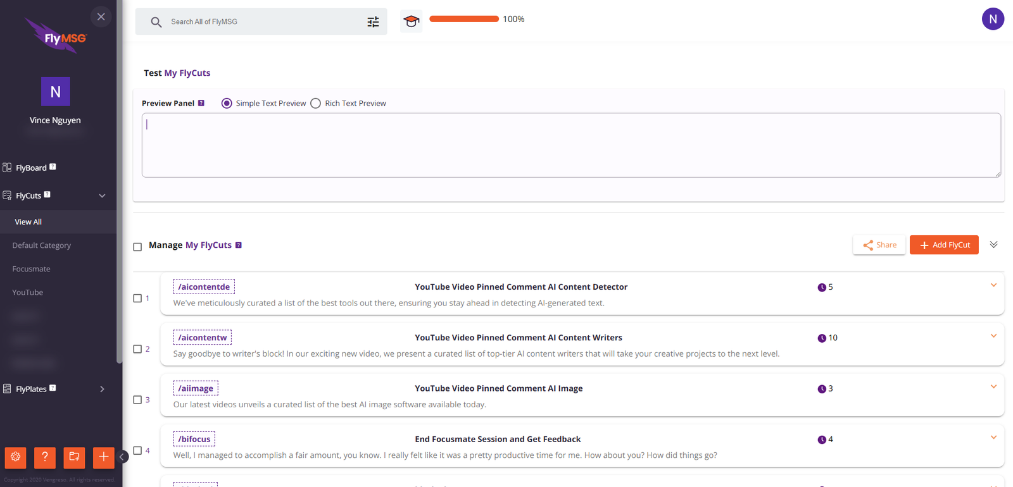Open the Default Category item

point(42,245)
